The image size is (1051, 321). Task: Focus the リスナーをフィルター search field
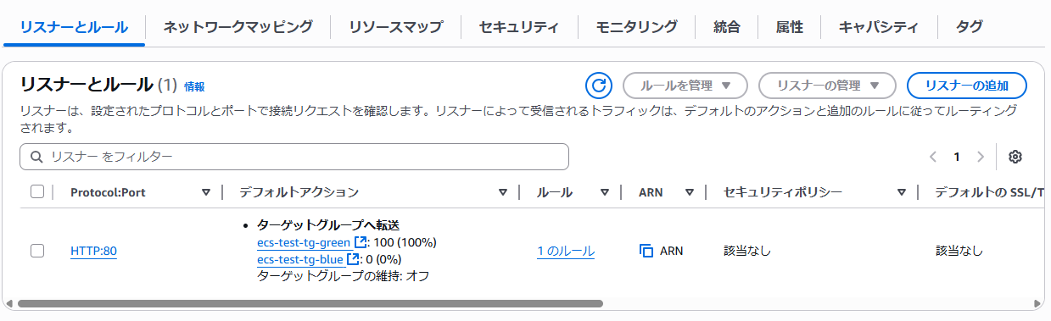pyautogui.click(x=294, y=157)
